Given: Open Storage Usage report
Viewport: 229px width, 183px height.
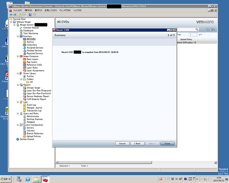Looking at the screenshot, I should [33, 88].
